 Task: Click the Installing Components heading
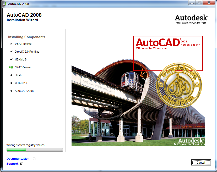[x=26, y=37]
